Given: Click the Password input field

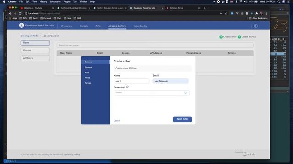Looking at the screenshot, I should click(x=152, y=93).
